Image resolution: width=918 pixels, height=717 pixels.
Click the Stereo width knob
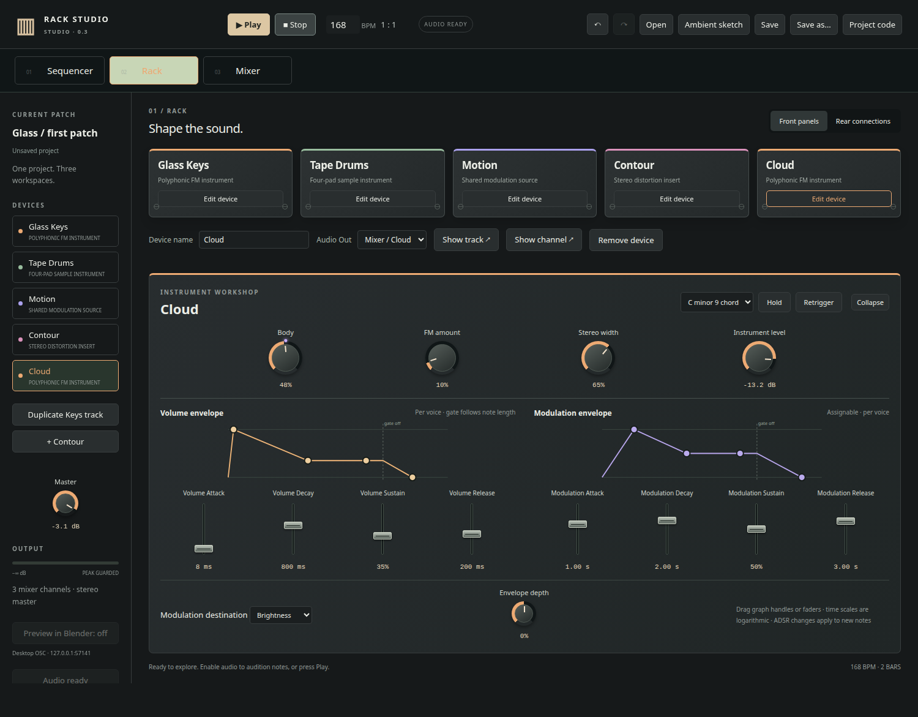(598, 358)
